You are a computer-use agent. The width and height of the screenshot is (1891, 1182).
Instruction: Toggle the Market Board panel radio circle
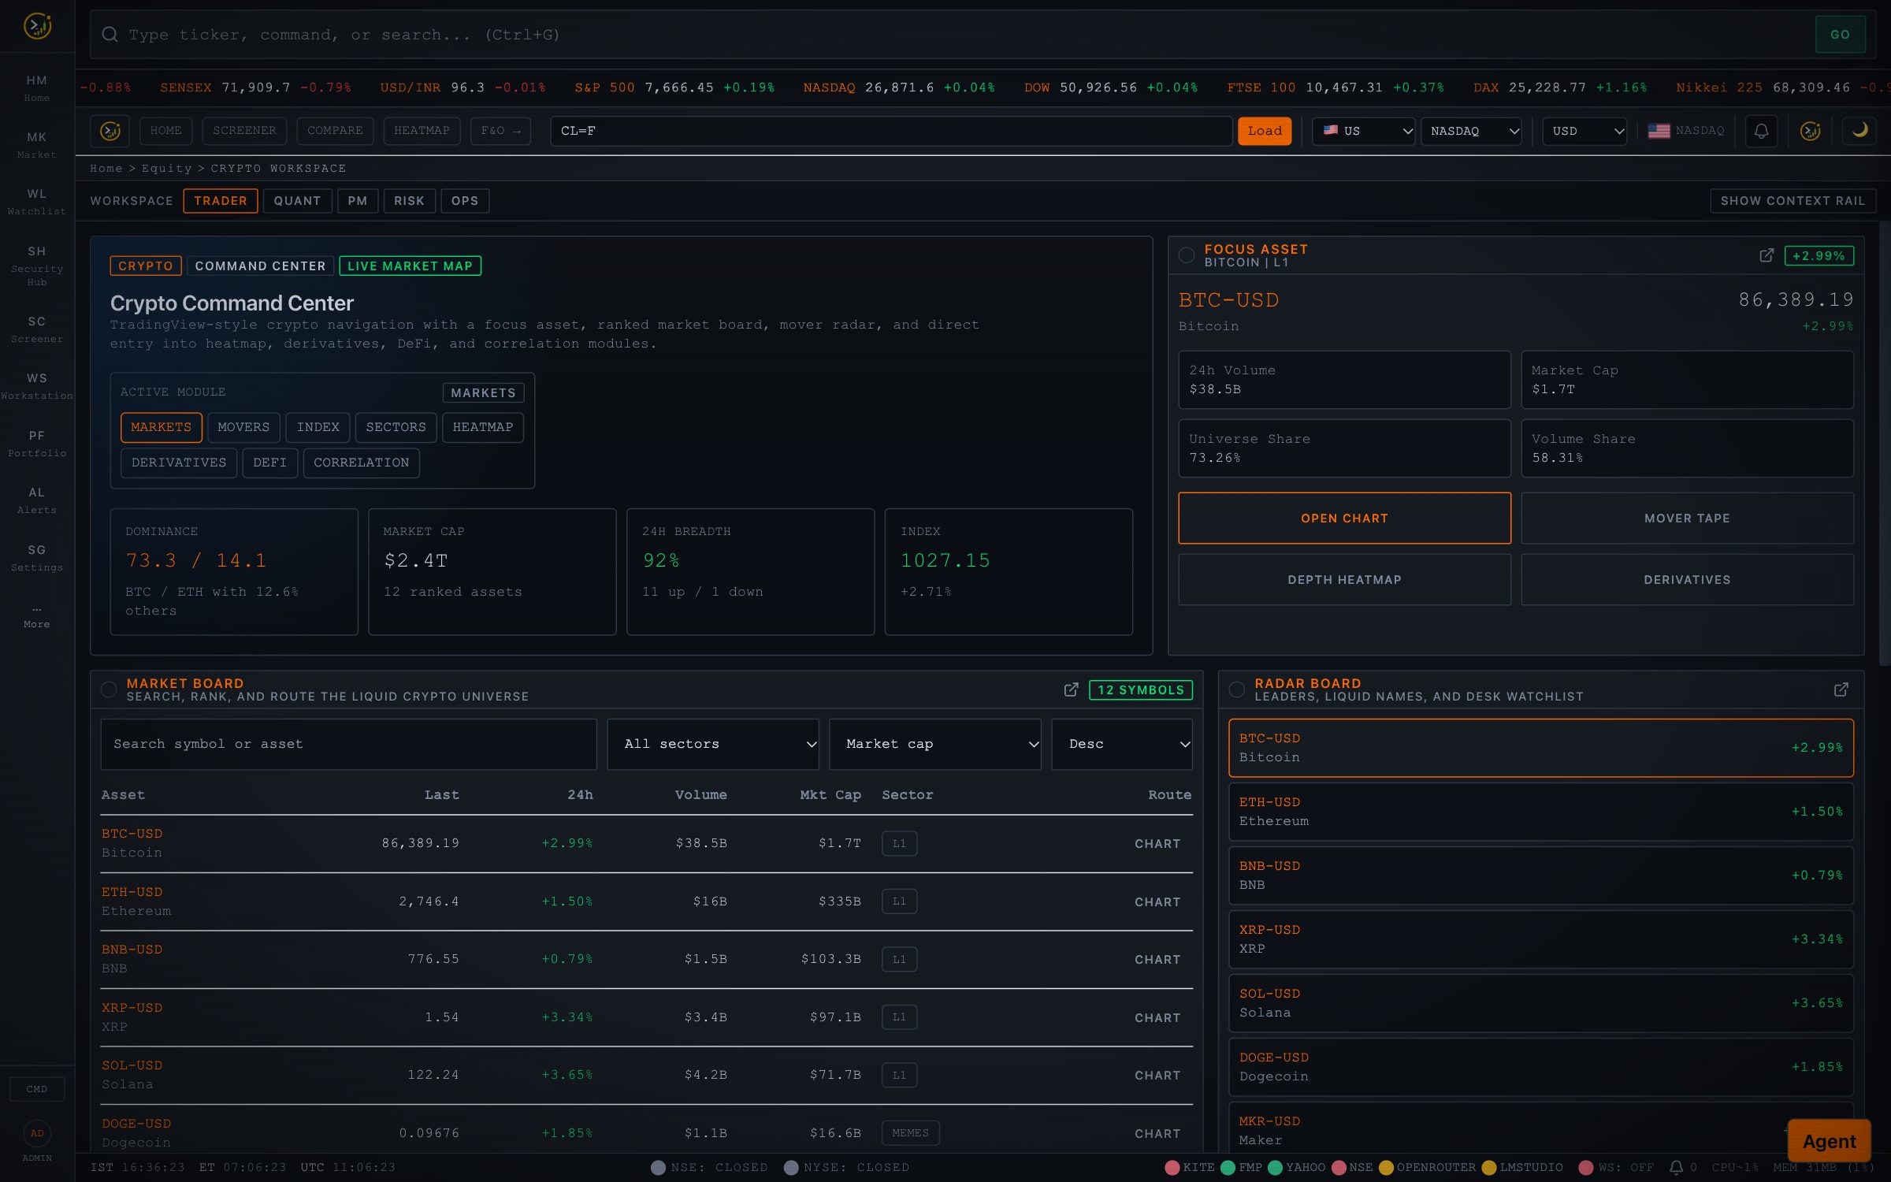pos(109,689)
